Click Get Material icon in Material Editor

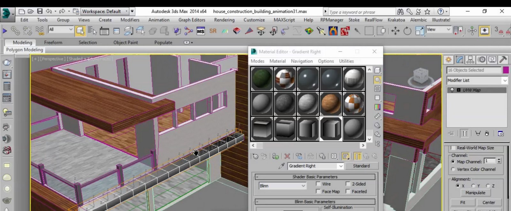(255, 156)
